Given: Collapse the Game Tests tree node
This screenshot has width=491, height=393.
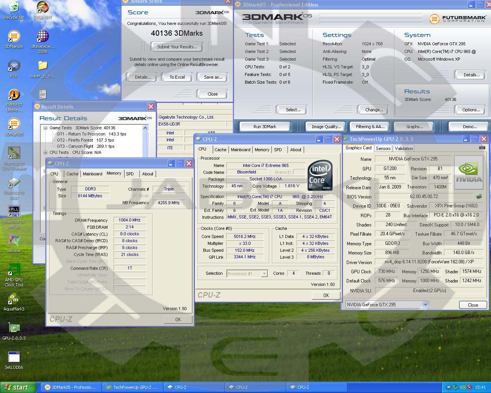Looking at the screenshot, I should pyautogui.click(x=45, y=128).
